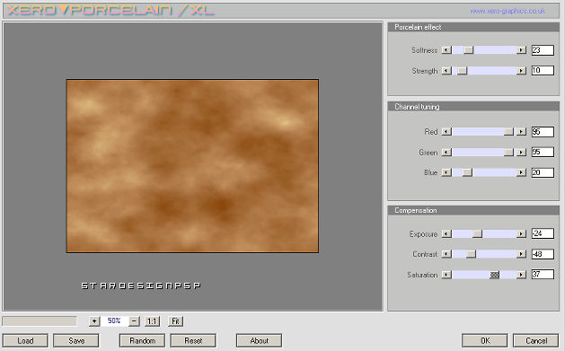Click the Saturation slider thumb
The image size is (565, 351).
pos(494,275)
